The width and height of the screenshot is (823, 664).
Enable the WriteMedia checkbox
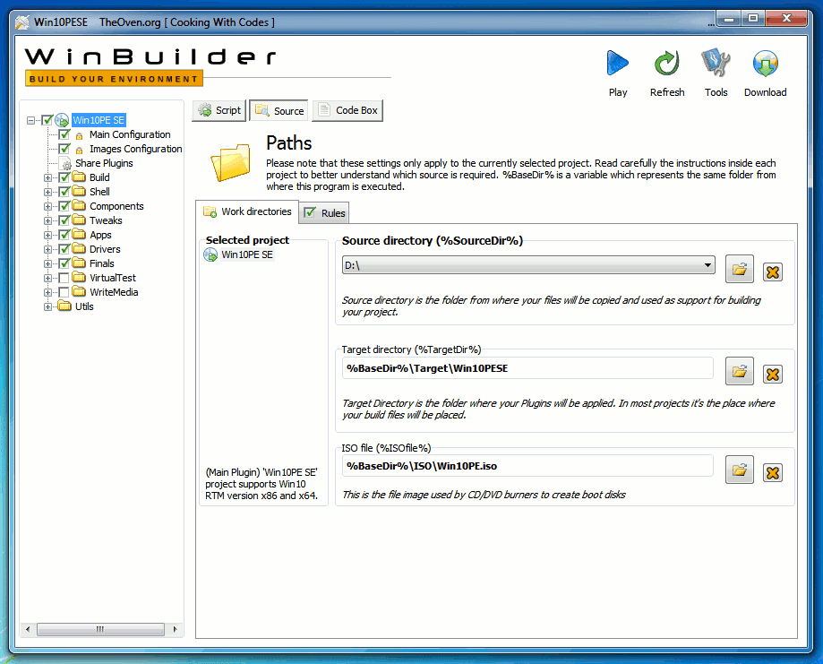pos(64,292)
